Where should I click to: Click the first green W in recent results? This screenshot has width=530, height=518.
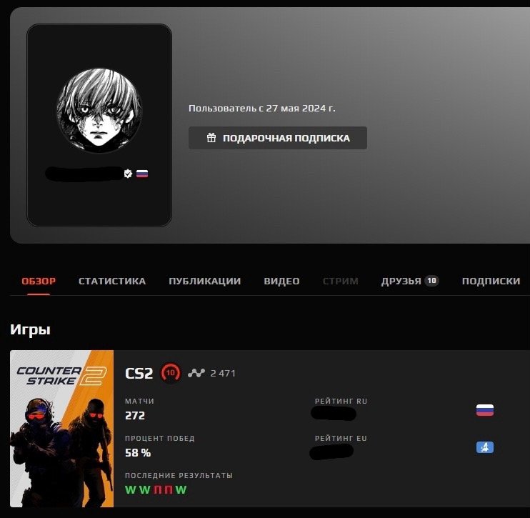tap(130, 489)
